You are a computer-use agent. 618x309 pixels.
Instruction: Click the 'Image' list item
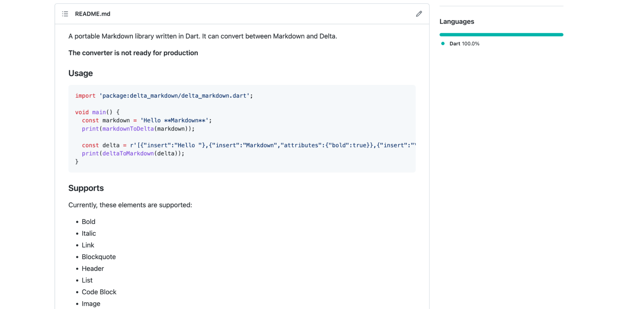[x=91, y=304]
